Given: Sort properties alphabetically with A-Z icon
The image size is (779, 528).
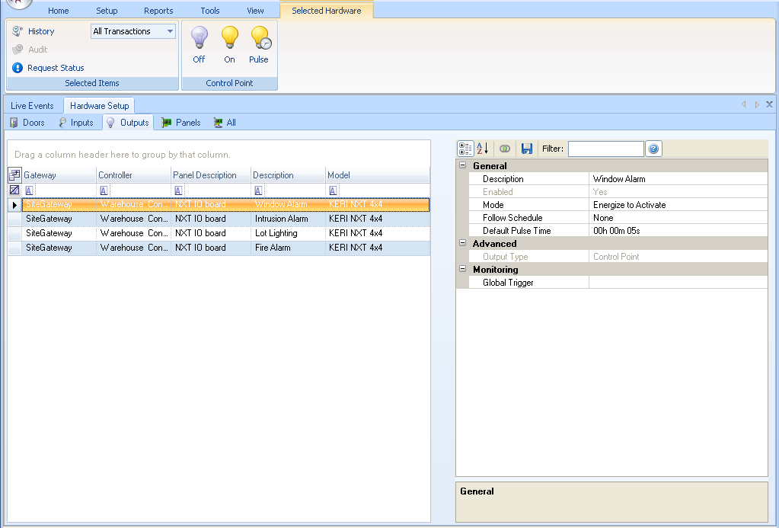Looking at the screenshot, I should (482, 149).
